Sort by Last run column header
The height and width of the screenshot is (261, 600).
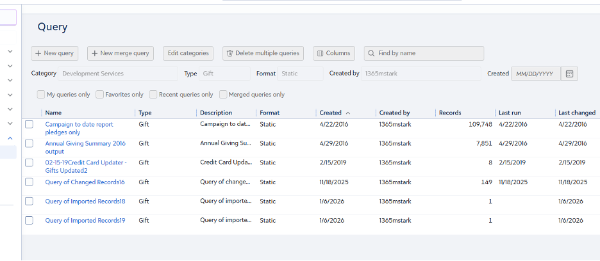[x=510, y=113]
